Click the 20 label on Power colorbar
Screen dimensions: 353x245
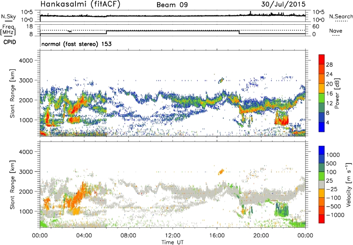click(x=329, y=84)
